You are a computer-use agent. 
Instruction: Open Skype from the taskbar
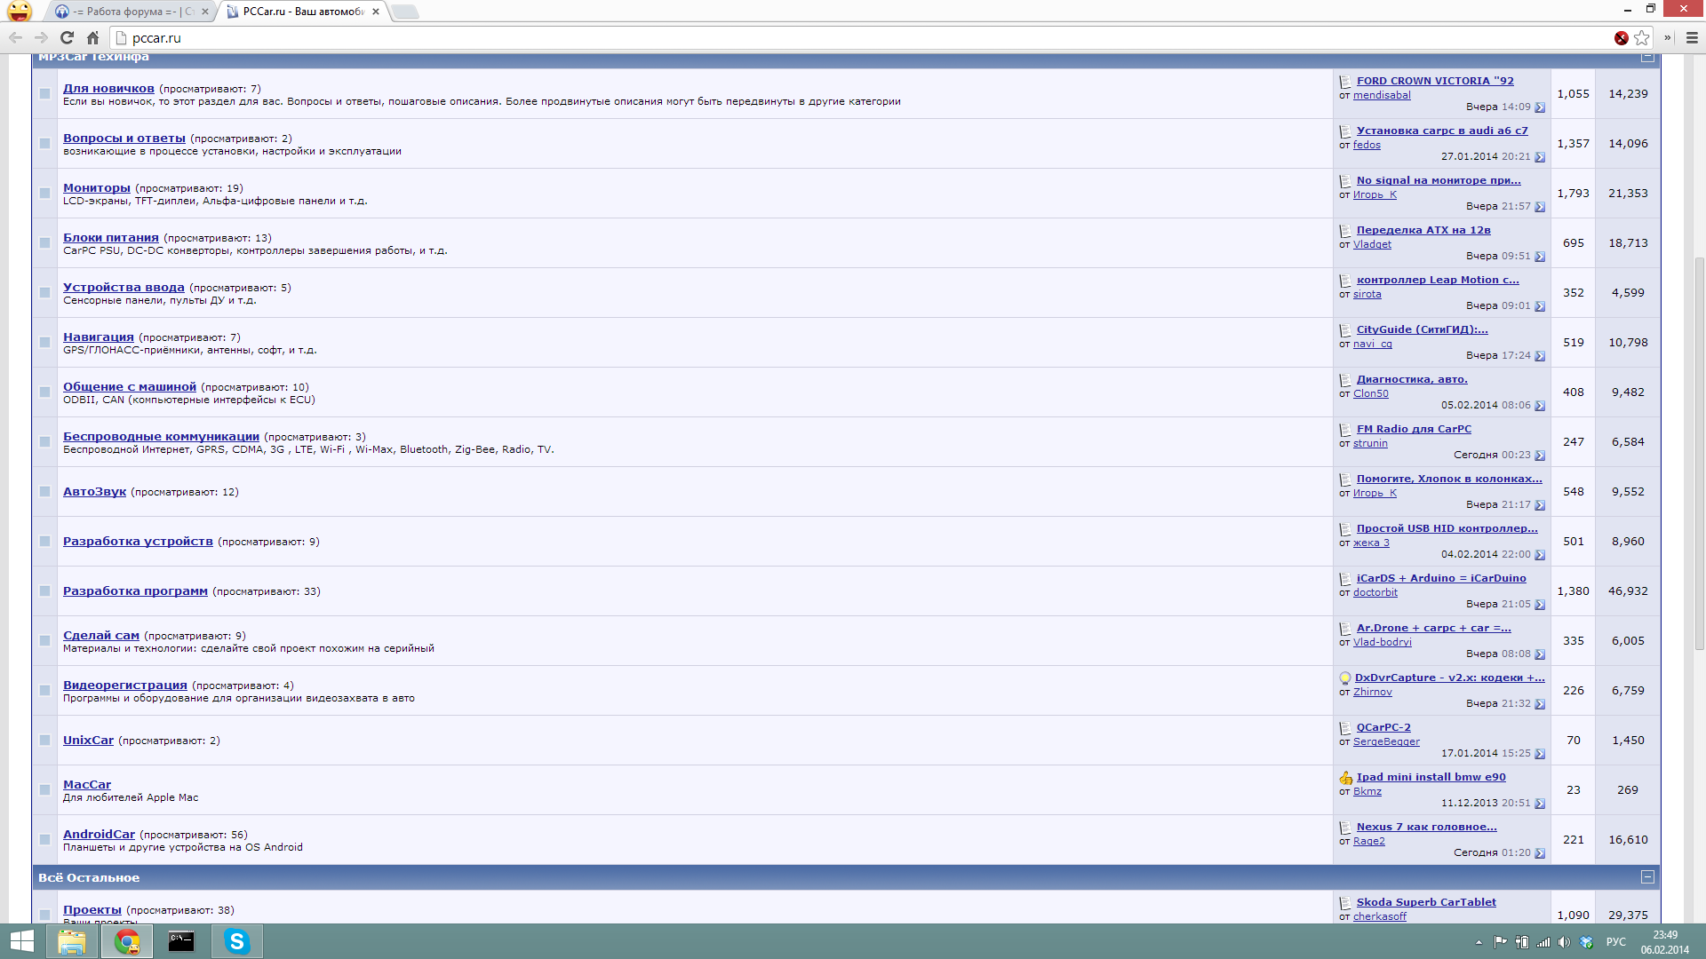pos(236,941)
